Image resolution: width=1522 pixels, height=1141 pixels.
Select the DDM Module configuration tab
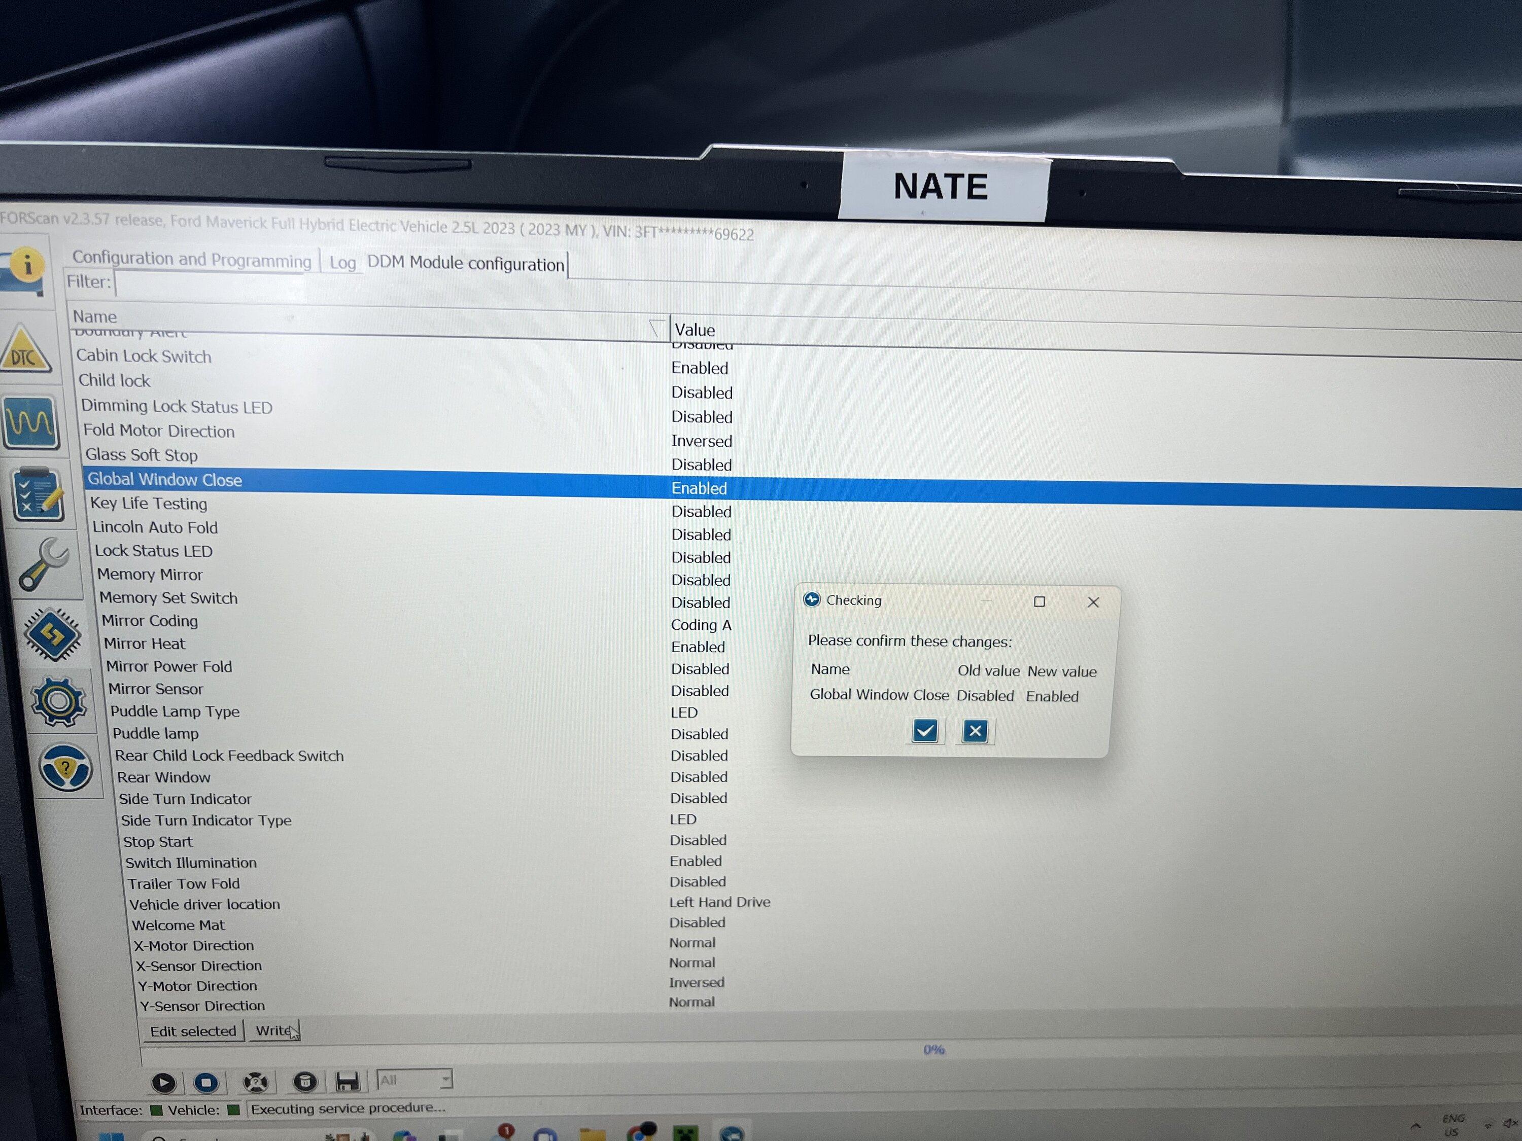tap(466, 263)
